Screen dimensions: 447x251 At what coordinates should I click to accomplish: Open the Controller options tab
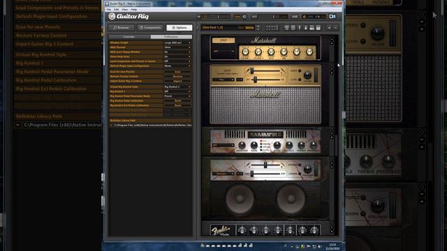click(x=129, y=37)
